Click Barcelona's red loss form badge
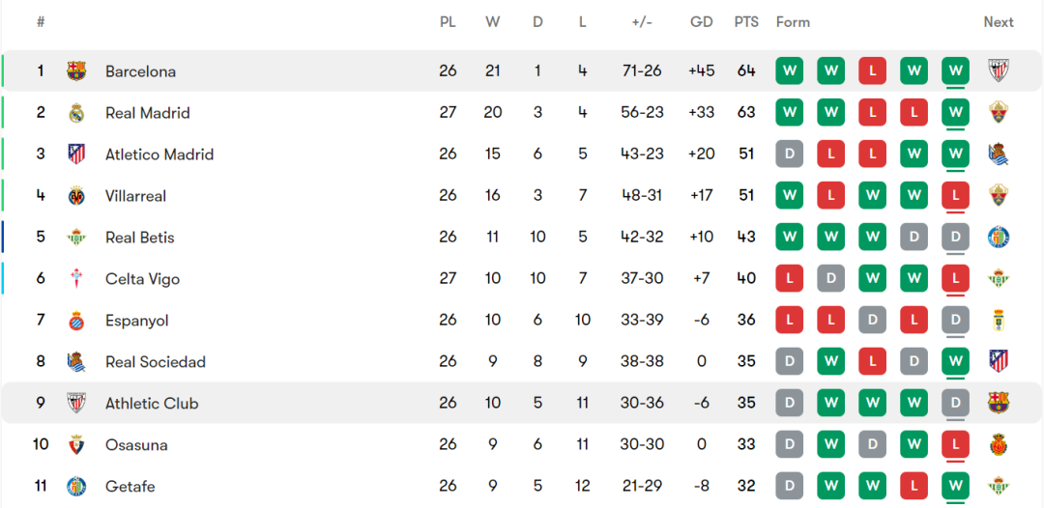This screenshot has height=508, width=1044. click(x=873, y=71)
